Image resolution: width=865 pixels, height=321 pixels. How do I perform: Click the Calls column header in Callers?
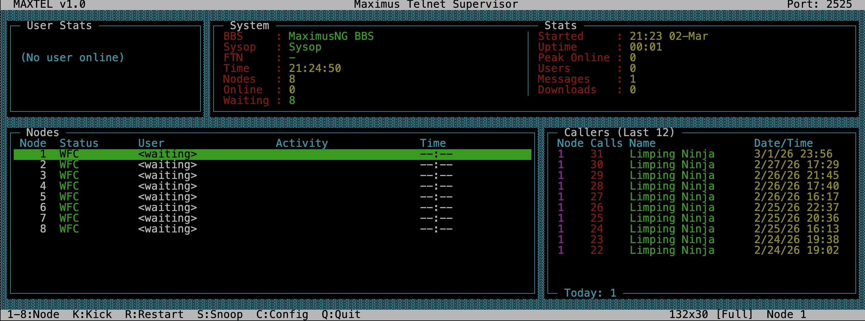[606, 144]
